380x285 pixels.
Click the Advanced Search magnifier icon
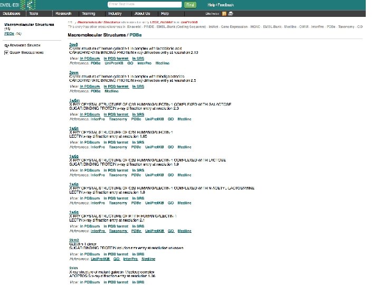point(6,45)
